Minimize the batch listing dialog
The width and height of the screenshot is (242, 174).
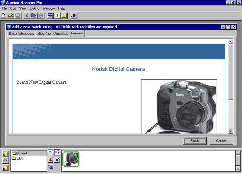click(x=223, y=27)
